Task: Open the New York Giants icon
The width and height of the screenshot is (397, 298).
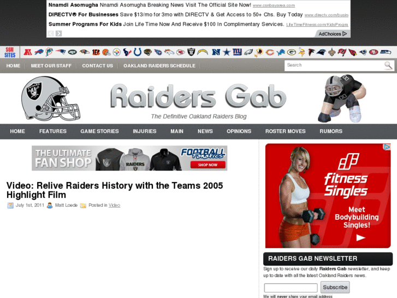Action: [237, 52]
